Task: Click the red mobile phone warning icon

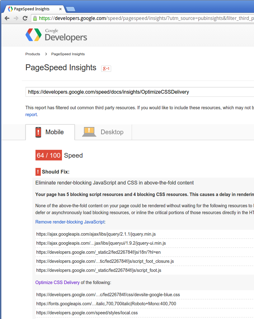Action: 38,132
